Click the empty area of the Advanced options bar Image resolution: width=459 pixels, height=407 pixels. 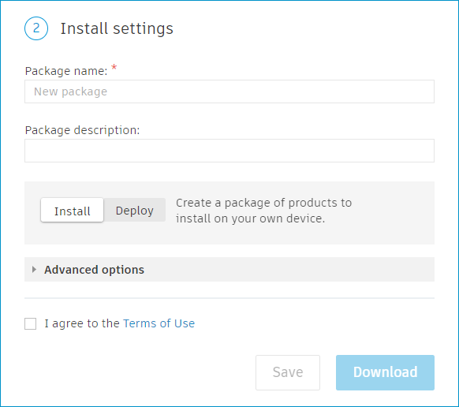[x=289, y=270]
